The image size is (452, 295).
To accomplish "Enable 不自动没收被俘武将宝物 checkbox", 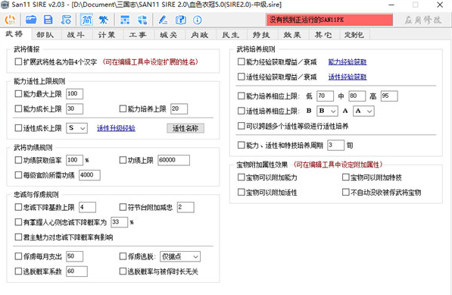I will click(x=346, y=192).
